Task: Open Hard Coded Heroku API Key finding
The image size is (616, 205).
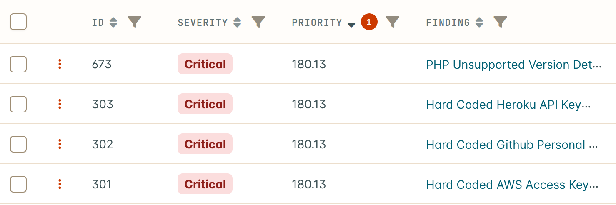Action: click(x=508, y=105)
